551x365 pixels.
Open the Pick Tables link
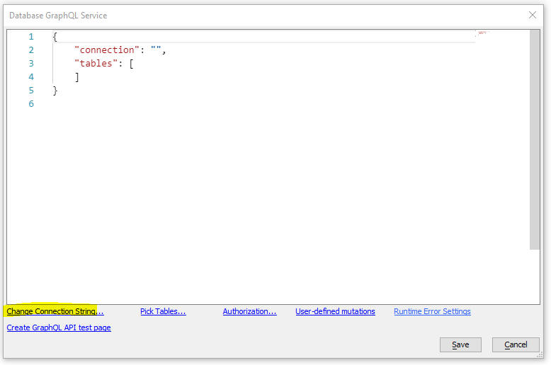pos(163,311)
